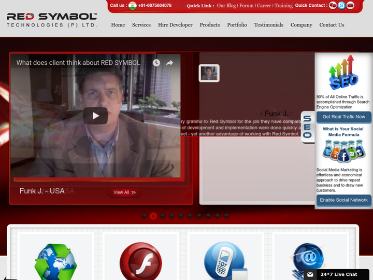This screenshot has height=280, width=373.
Task: Open the Hire Developer menu item
Action: click(175, 25)
